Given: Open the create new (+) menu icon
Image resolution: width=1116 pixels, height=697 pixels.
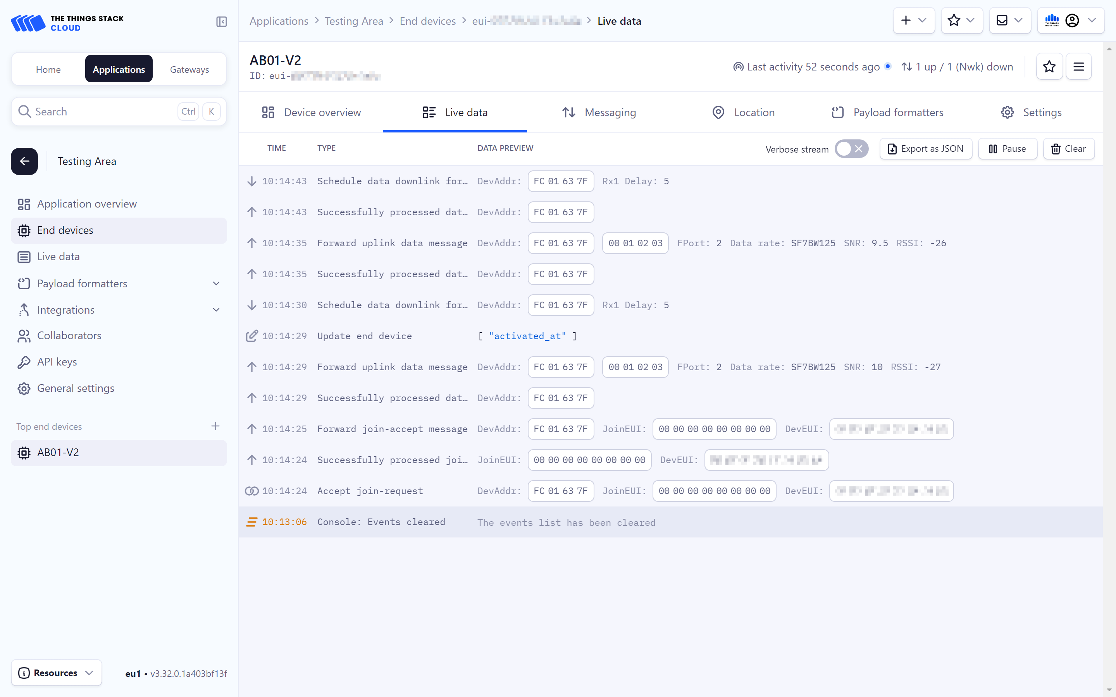Looking at the screenshot, I should tap(906, 20).
